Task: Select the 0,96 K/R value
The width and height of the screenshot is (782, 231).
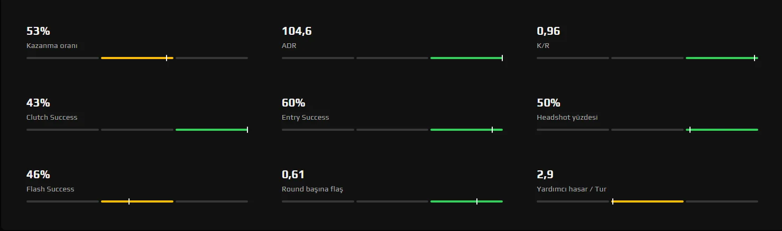Action: click(548, 31)
